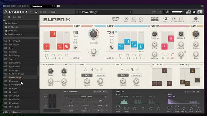
Task: Click the mod routing target crosshair icon
Action: [66, 97]
